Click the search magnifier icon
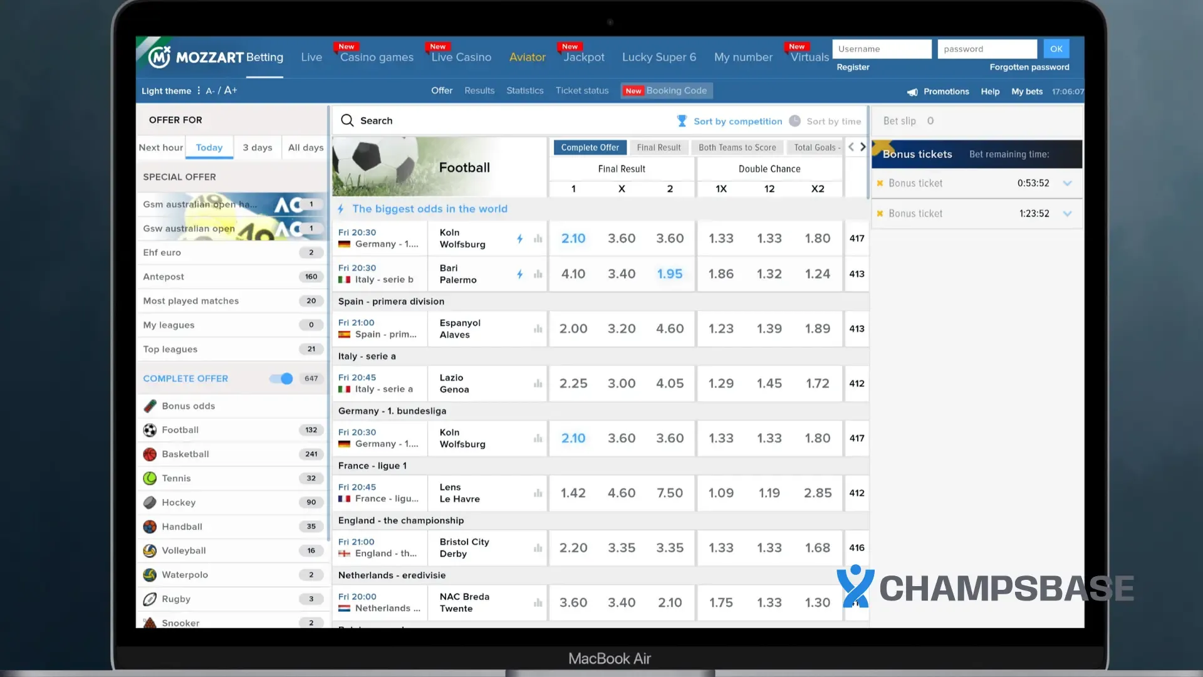Viewport: 1203px width, 677px height. (x=347, y=120)
